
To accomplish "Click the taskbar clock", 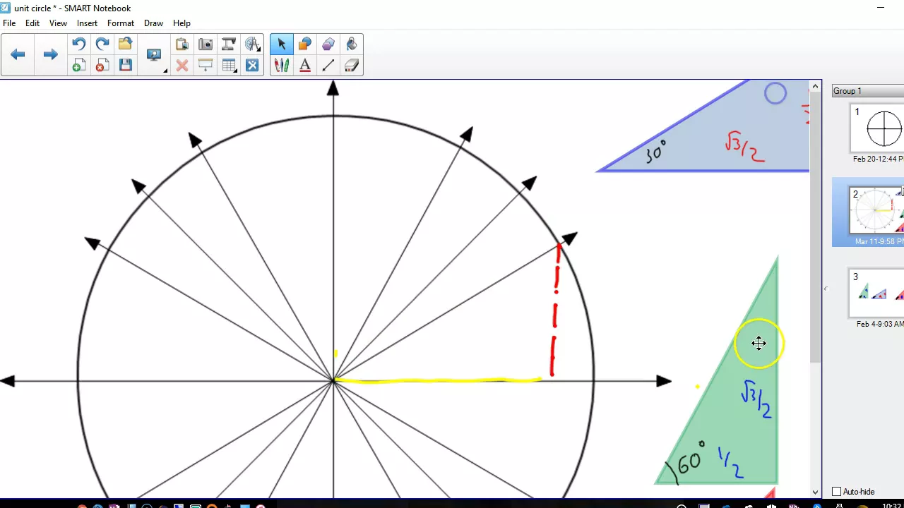I will (892, 505).
